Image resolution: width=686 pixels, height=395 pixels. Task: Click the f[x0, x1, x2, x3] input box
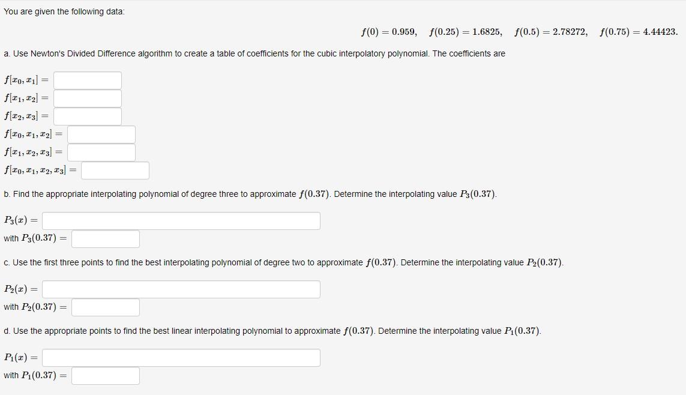tap(115, 170)
